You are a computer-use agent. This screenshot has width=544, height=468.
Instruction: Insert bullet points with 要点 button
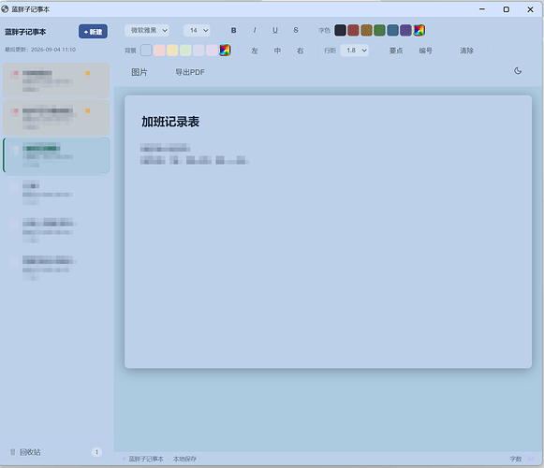pos(396,51)
